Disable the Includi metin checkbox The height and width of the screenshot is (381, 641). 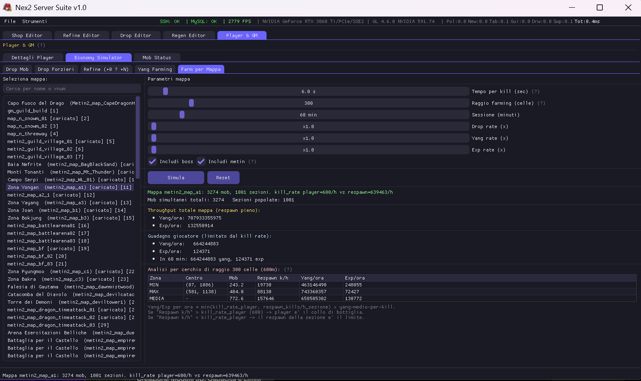coord(201,162)
